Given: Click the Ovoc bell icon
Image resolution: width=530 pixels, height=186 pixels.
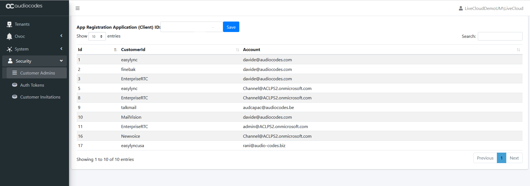Looking at the screenshot, I should click(x=9, y=36).
